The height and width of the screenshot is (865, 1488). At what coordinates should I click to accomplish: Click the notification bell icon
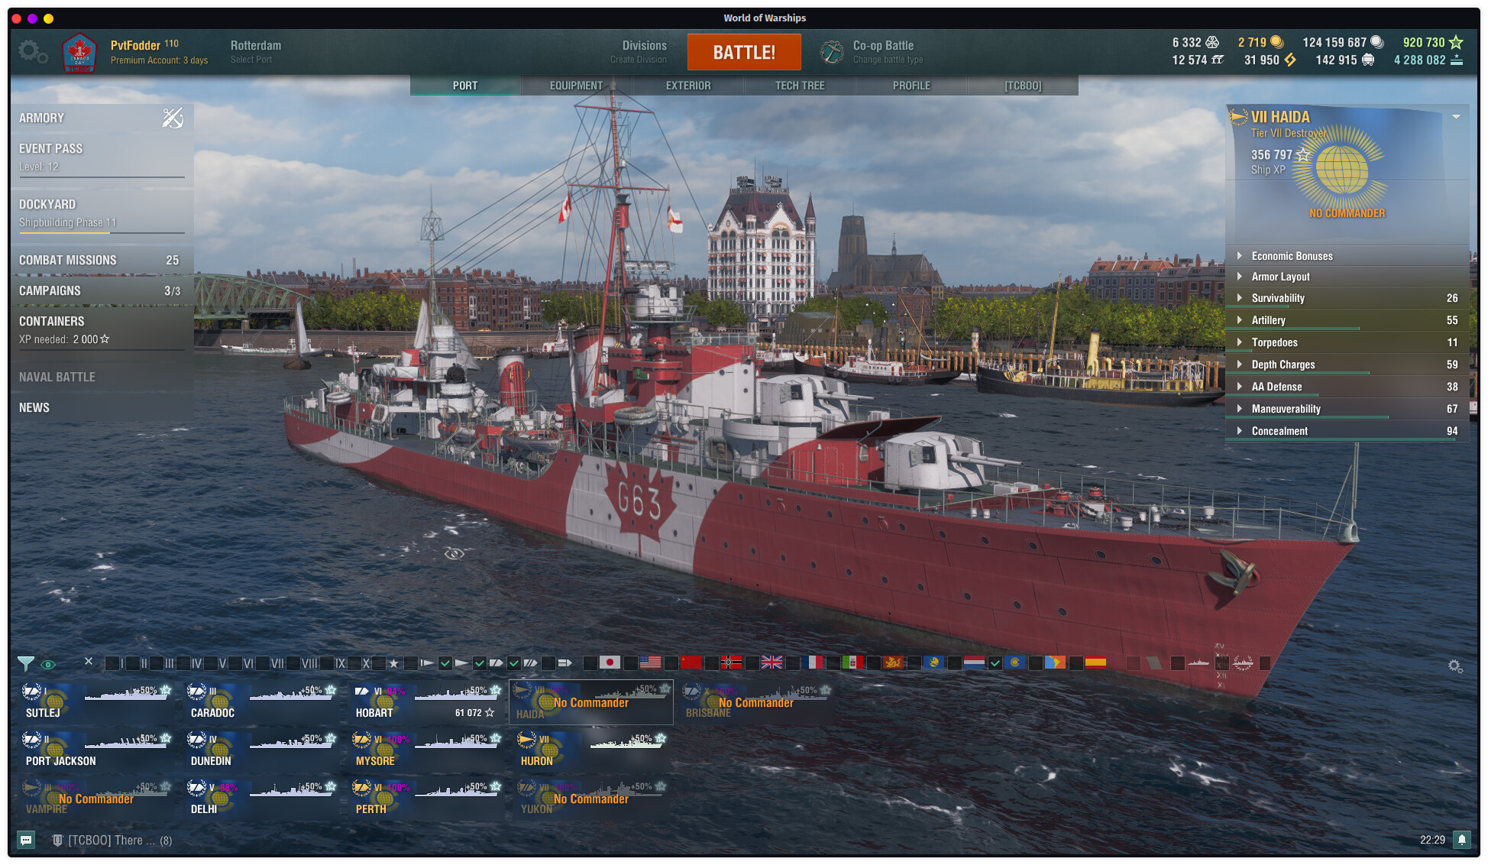[1462, 840]
